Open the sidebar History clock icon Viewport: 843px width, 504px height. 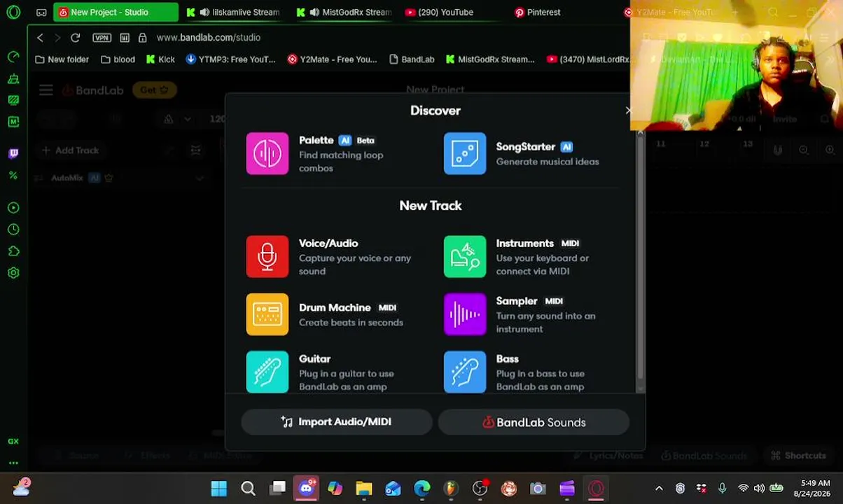[13, 230]
